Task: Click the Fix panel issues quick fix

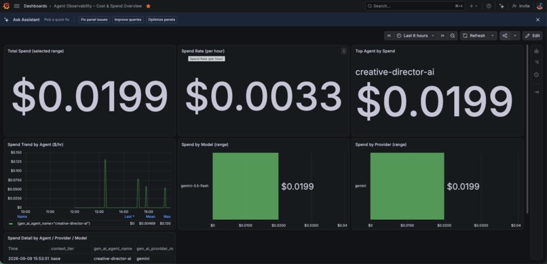Action: [x=94, y=20]
